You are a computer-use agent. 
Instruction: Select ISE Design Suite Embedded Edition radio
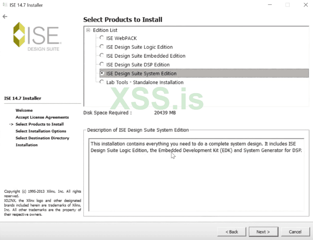point(102,55)
